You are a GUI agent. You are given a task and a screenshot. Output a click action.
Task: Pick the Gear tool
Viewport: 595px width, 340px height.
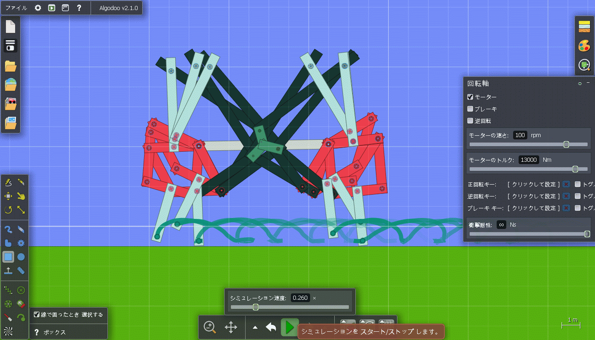(21, 243)
